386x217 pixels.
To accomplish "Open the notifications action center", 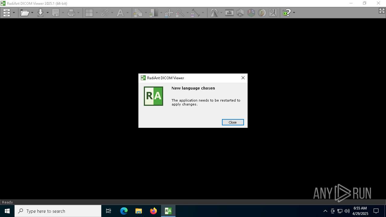I will tap(376, 211).
